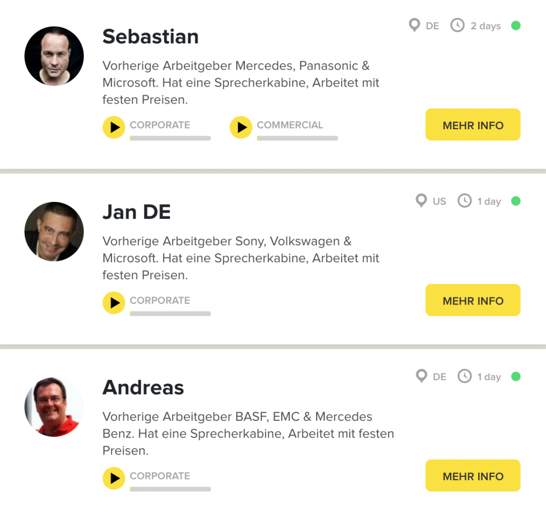Open Mehr Info for Andreas
Image resolution: width=546 pixels, height=517 pixels.
[473, 475]
